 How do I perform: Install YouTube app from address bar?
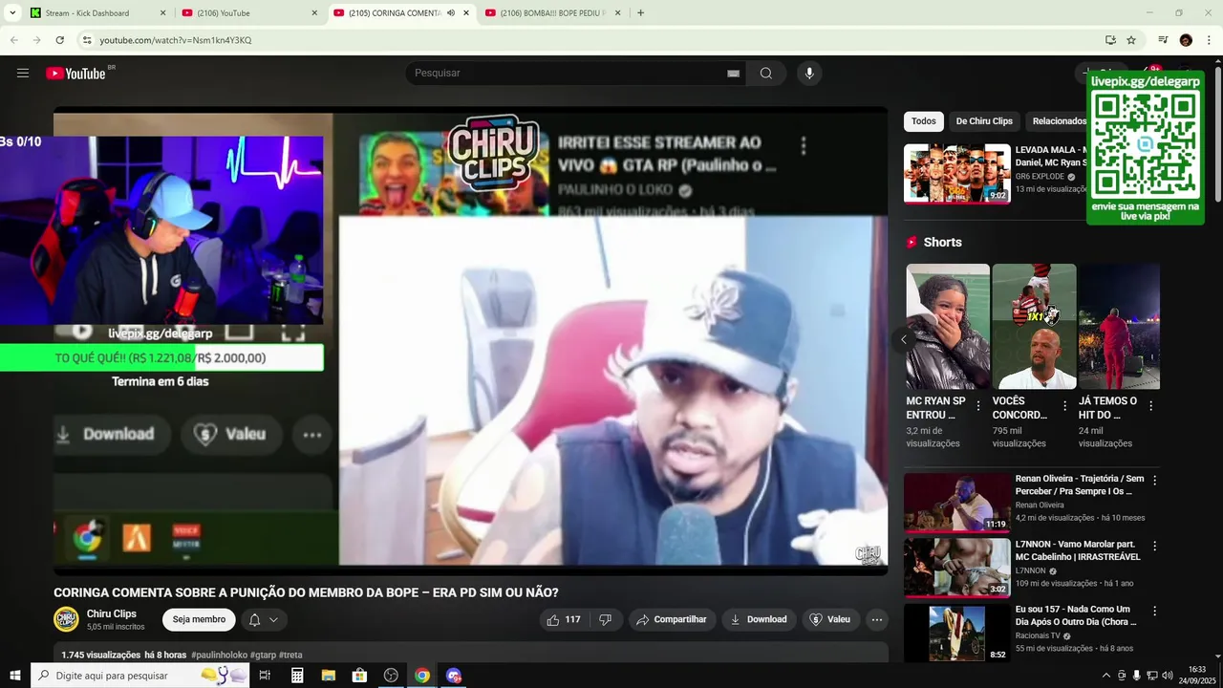1110,40
